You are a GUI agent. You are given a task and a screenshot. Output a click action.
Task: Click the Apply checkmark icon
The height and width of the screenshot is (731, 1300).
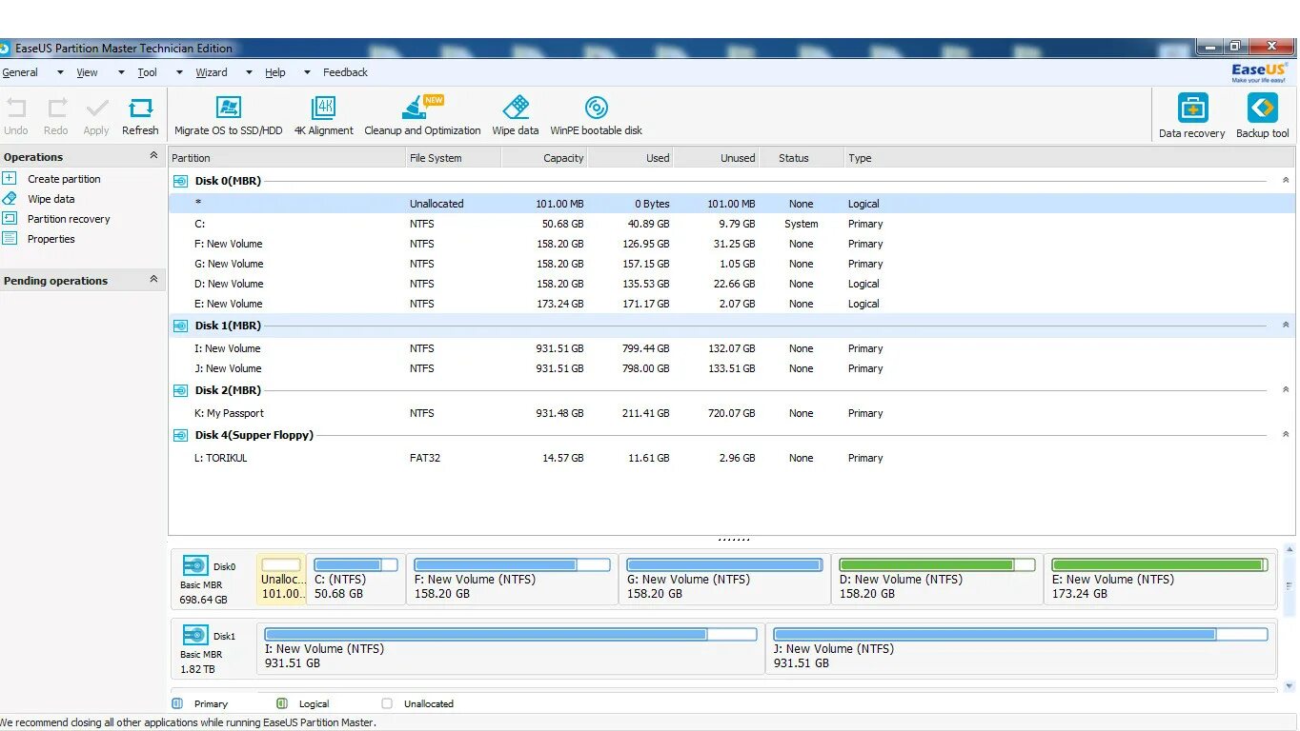click(97, 108)
